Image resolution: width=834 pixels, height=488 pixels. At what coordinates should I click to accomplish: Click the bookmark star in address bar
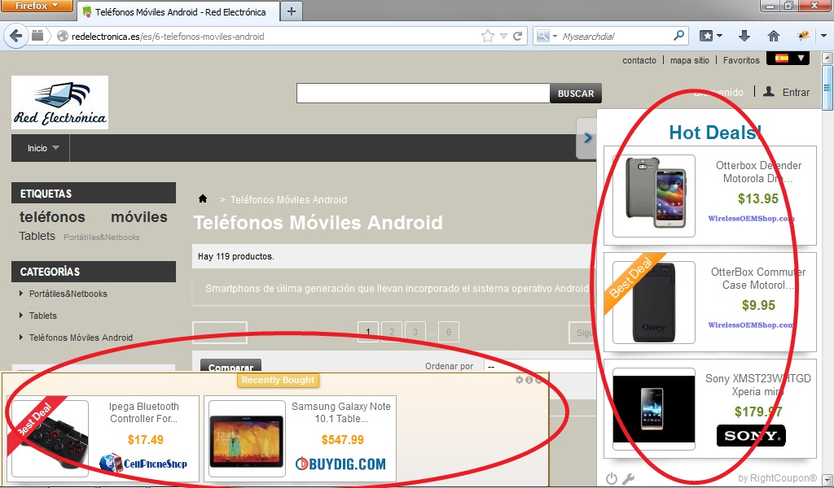pos(487,36)
